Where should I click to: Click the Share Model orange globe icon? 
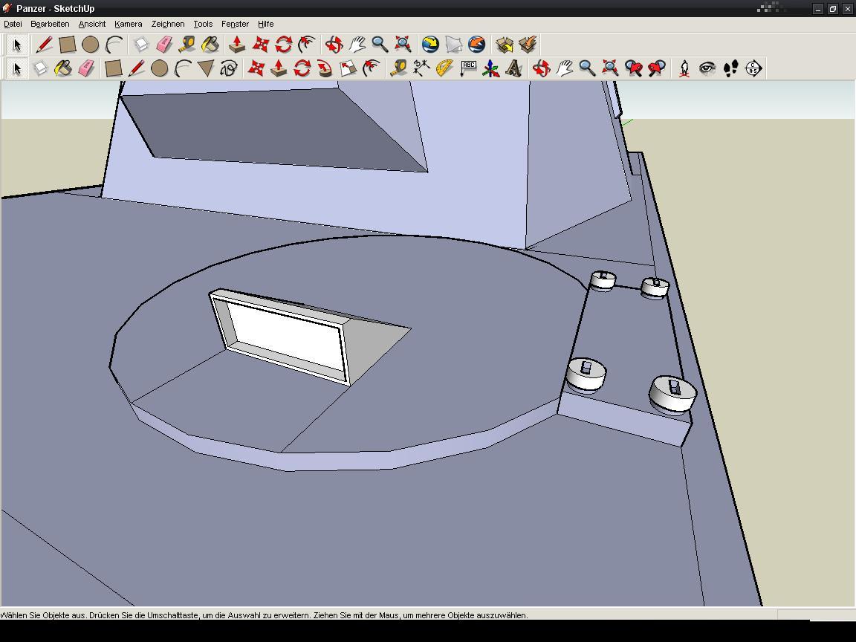coord(476,45)
